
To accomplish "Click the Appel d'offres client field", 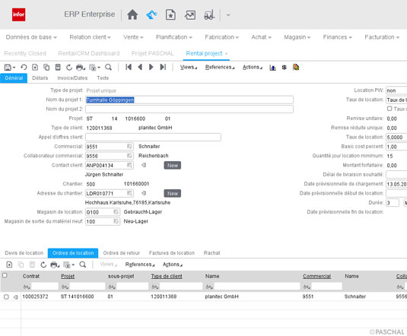I will click(x=153, y=138).
